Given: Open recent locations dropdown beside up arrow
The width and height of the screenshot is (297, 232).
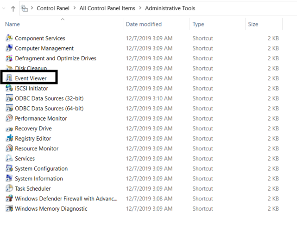Looking at the screenshot, I should 4,8.
